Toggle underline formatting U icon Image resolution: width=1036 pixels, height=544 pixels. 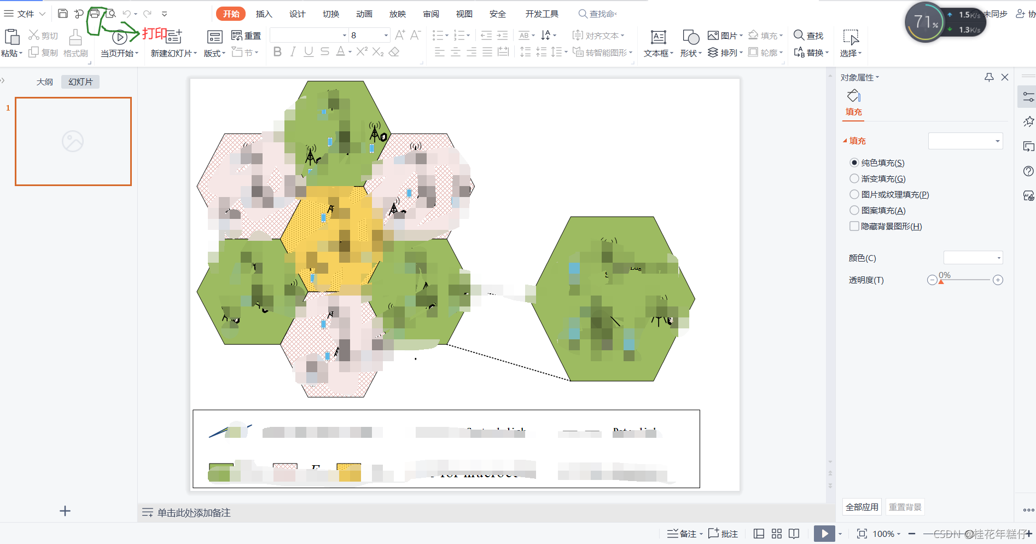tap(309, 52)
